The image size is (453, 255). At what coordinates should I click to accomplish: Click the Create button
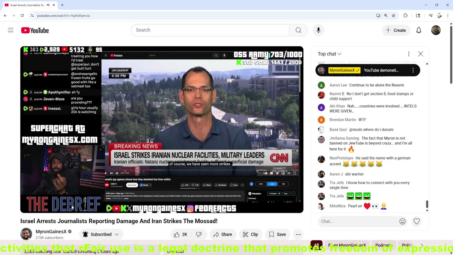coord(396,30)
